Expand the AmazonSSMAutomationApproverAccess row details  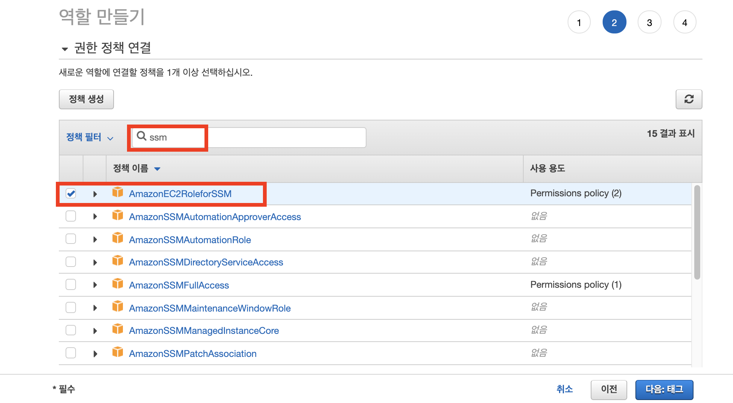(x=95, y=216)
